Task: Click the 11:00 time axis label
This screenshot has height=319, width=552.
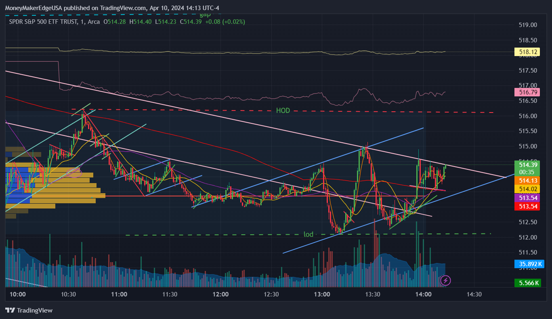Action: click(x=119, y=294)
